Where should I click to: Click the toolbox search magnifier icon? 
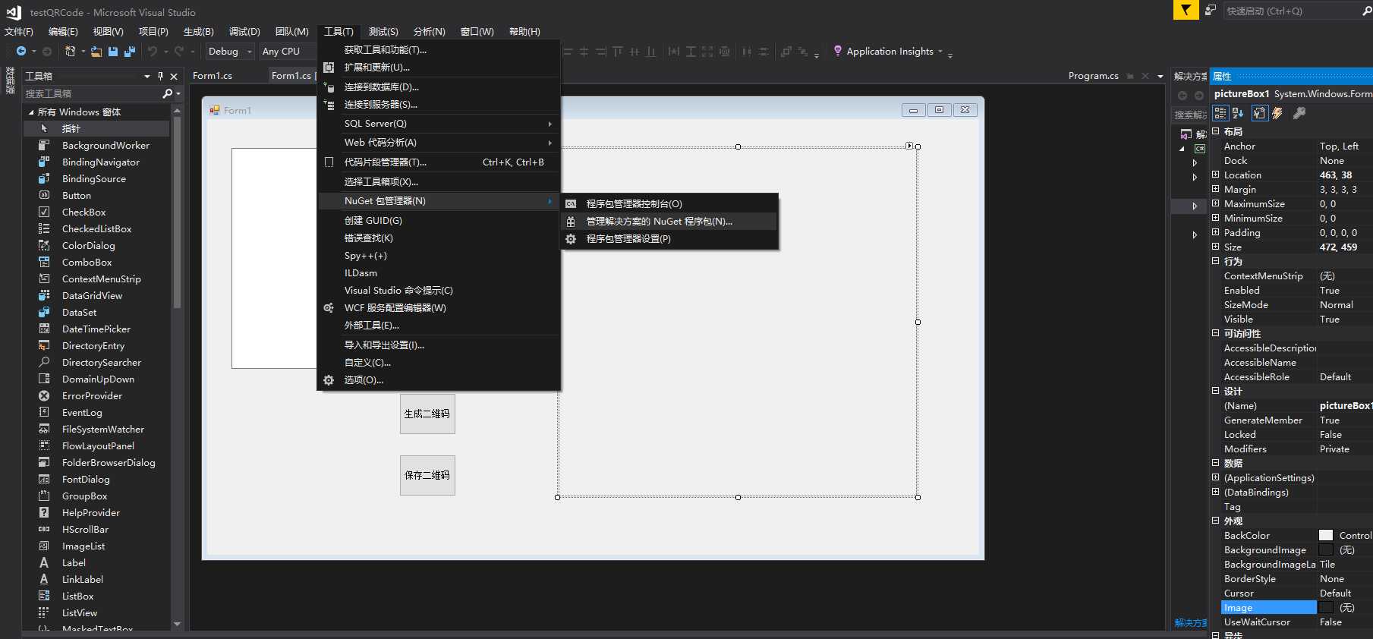168,93
